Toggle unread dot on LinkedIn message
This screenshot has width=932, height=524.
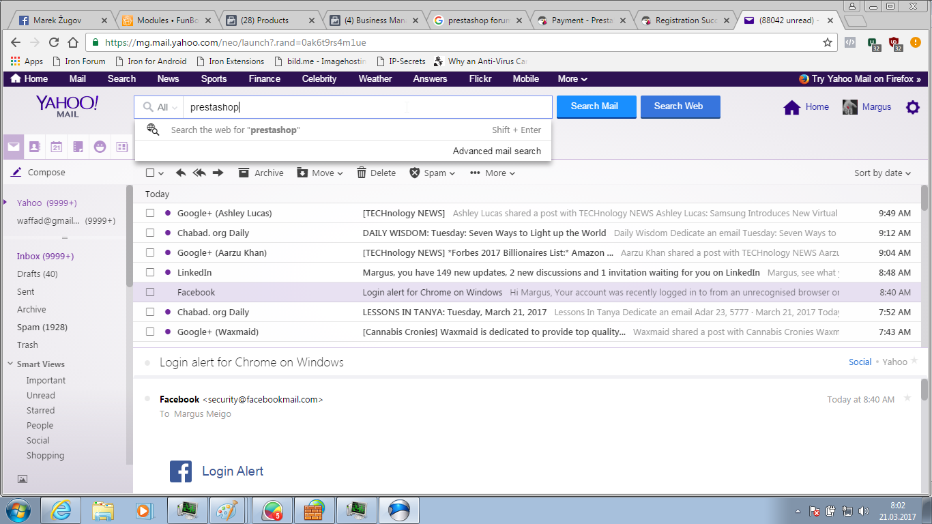point(168,272)
